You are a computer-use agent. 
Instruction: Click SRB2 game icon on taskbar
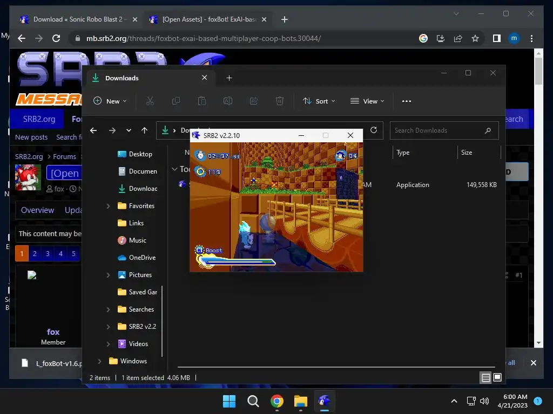tap(324, 401)
